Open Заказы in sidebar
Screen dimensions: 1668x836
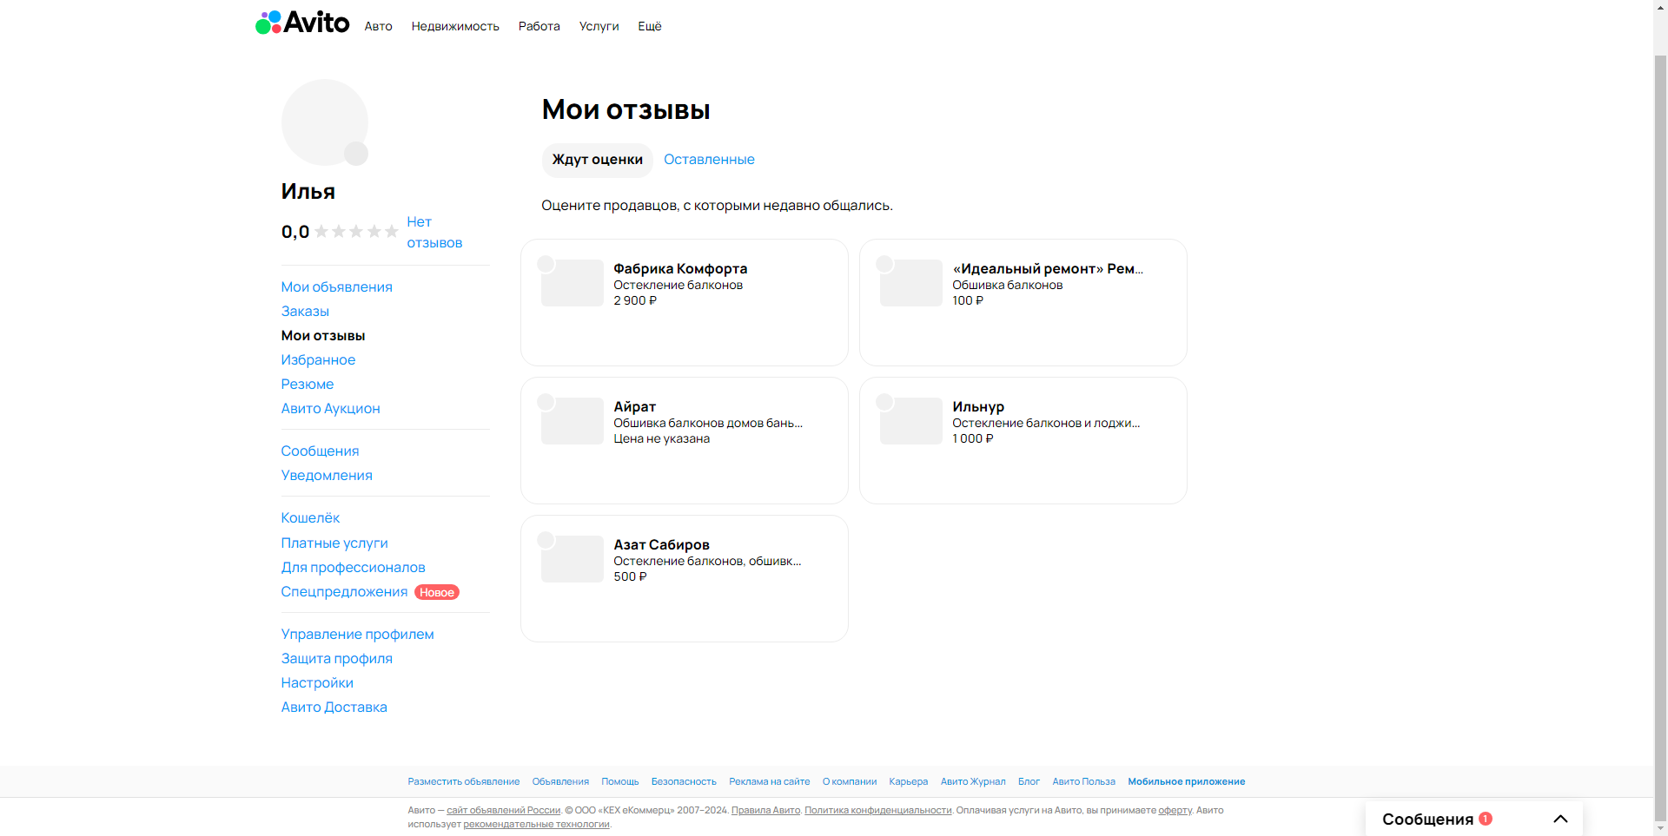pos(305,311)
